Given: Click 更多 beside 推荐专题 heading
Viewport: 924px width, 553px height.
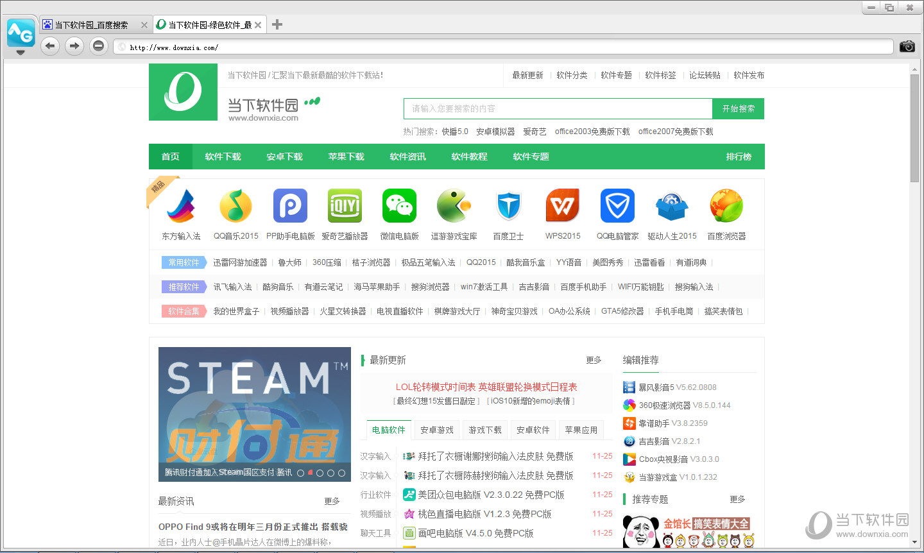Looking at the screenshot, I should 737,499.
